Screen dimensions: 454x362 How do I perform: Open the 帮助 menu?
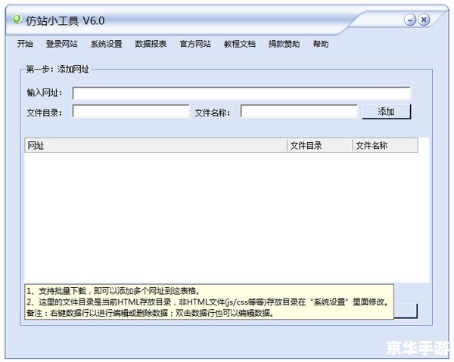321,44
